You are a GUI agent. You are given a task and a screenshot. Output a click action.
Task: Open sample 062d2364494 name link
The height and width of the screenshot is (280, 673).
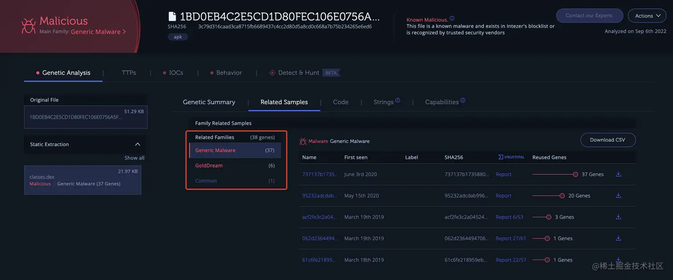(x=320, y=238)
